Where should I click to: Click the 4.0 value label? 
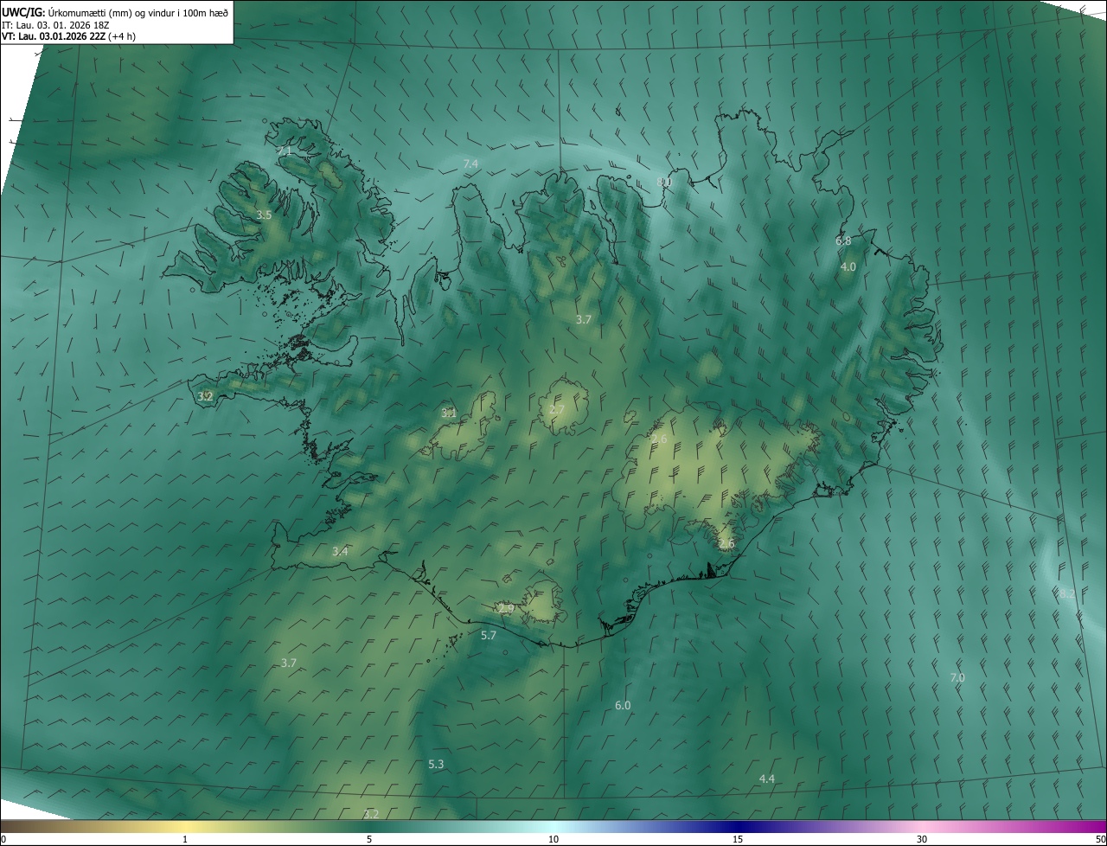pyautogui.click(x=848, y=267)
